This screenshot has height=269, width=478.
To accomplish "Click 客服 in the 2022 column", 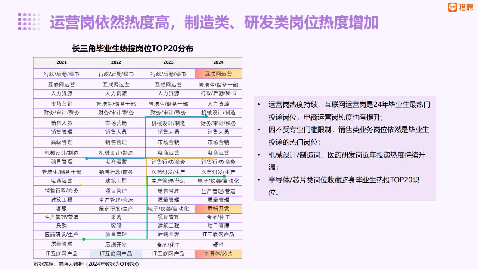I will [x=116, y=226].
